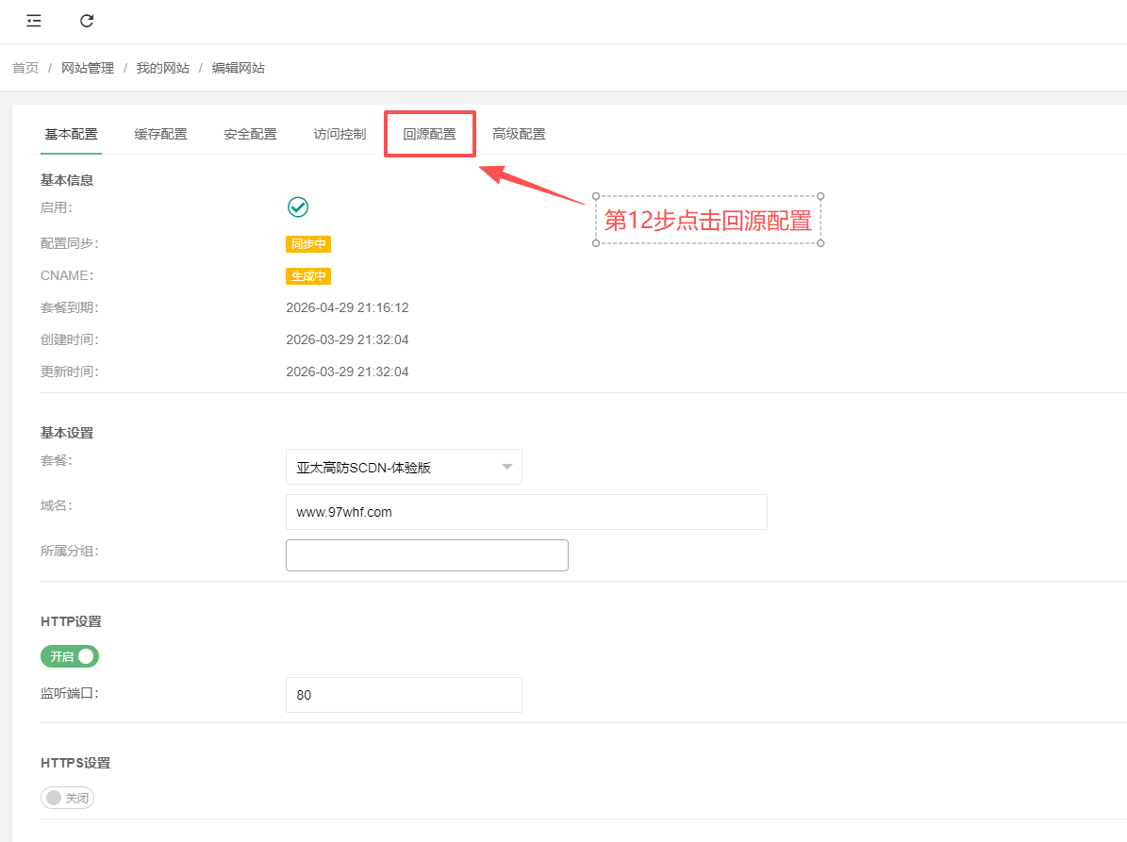1127x842 pixels.
Task: Open the 缓存配置 tab
Action: pyautogui.click(x=160, y=134)
